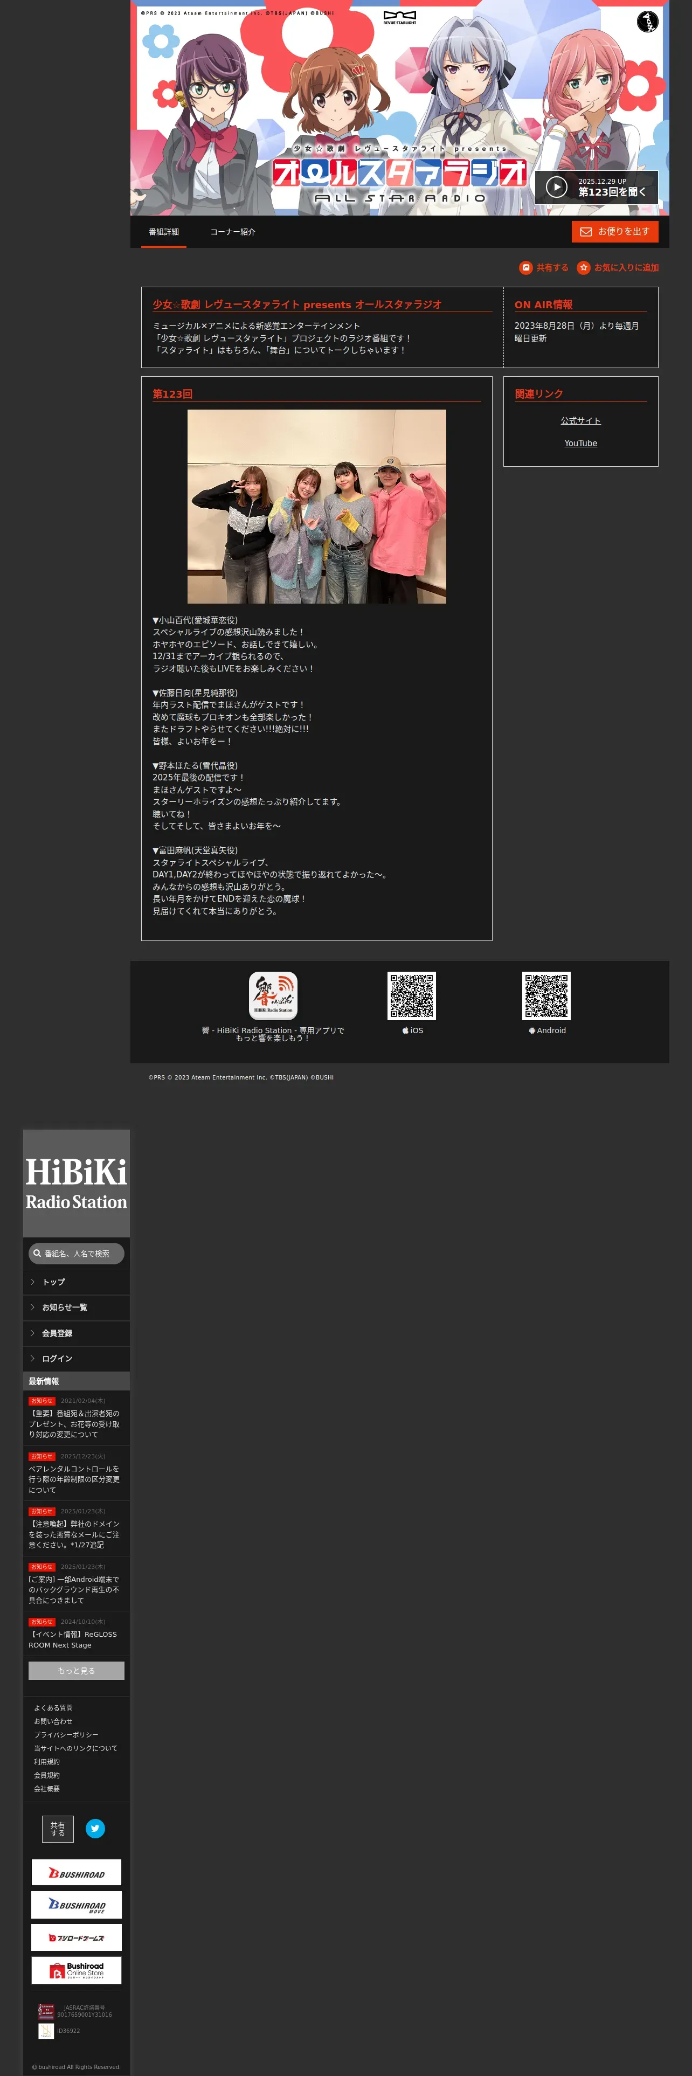The height and width of the screenshot is (2076, 692).
Task: Click the envelope icon on お便りを出す
Action: (x=586, y=232)
